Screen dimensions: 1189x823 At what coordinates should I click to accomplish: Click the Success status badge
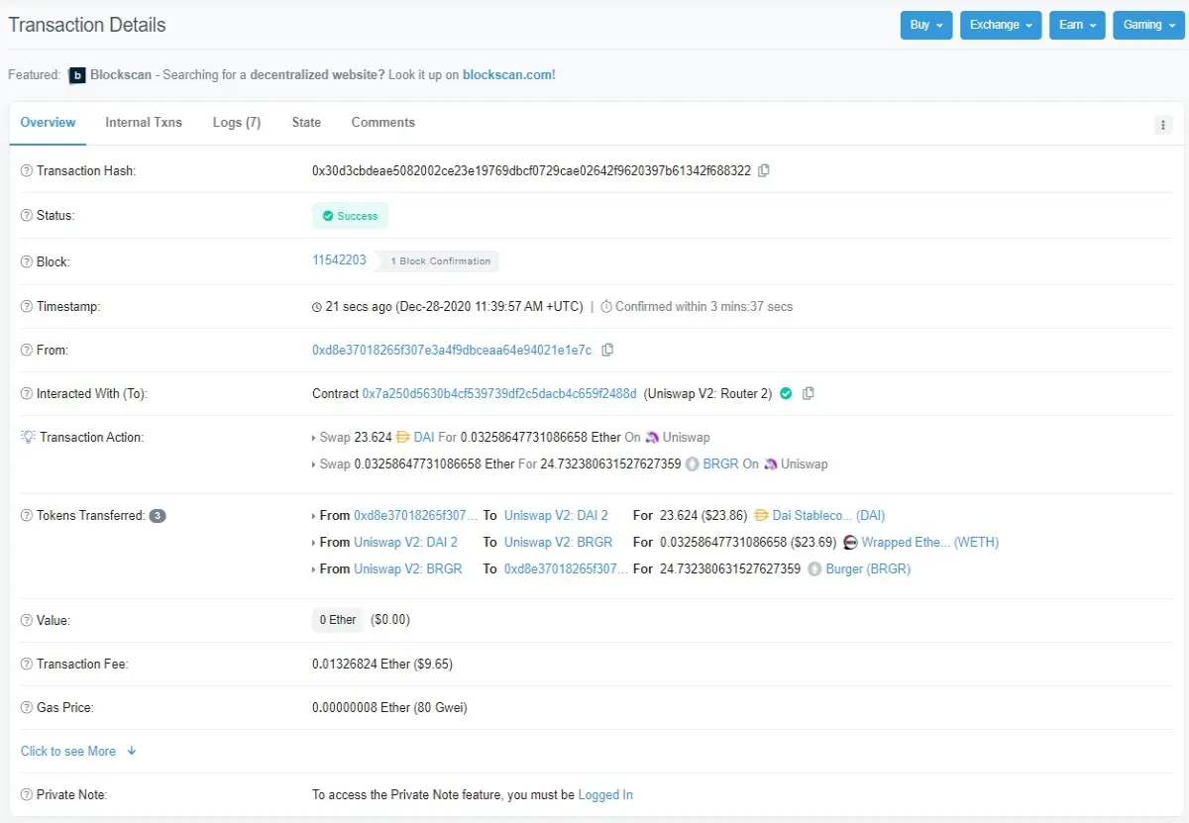click(x=351, y=216)
